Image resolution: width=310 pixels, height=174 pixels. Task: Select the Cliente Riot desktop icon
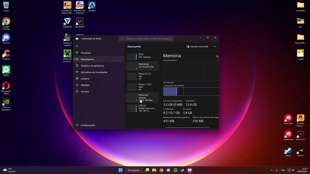tap(288, 135)
